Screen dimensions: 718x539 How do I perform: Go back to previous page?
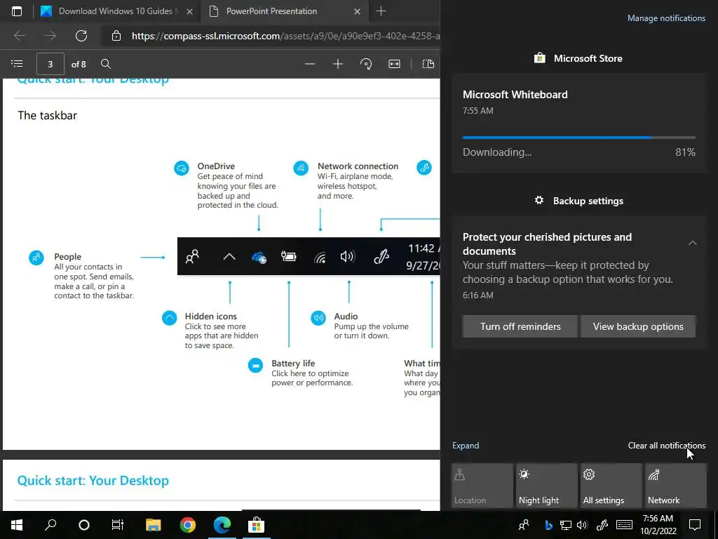[19, 36]
